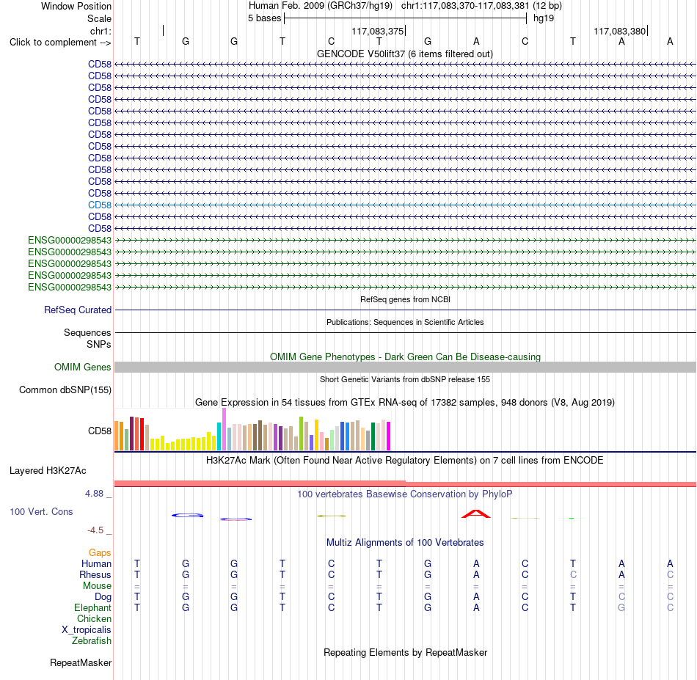Click the 117,083,380 ruler coordinate
Image resolution: width=697 pixels, height=680 pixels.
(620, 31)
